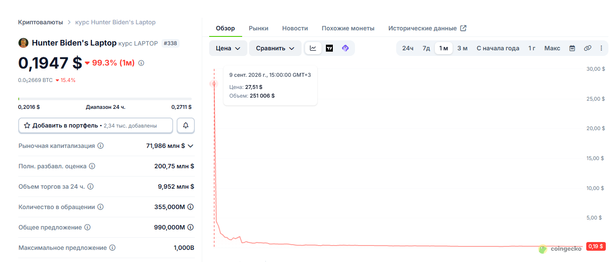Select the 1 м time range
This screenshot has width=611, height=262.
point(443,48)
